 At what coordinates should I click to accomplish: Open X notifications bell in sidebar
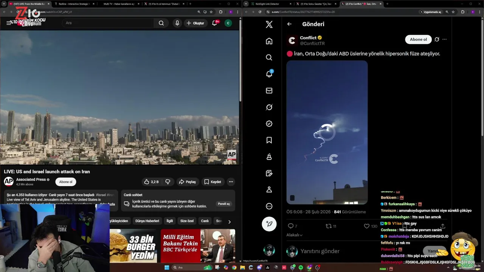coord(269,74)
